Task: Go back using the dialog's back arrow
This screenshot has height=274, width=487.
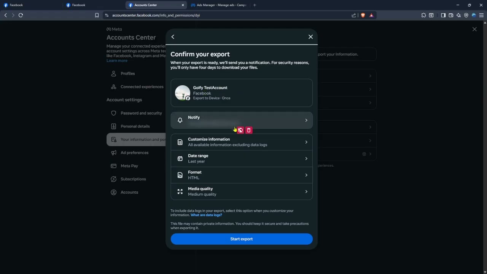Action: pos(173,37)
